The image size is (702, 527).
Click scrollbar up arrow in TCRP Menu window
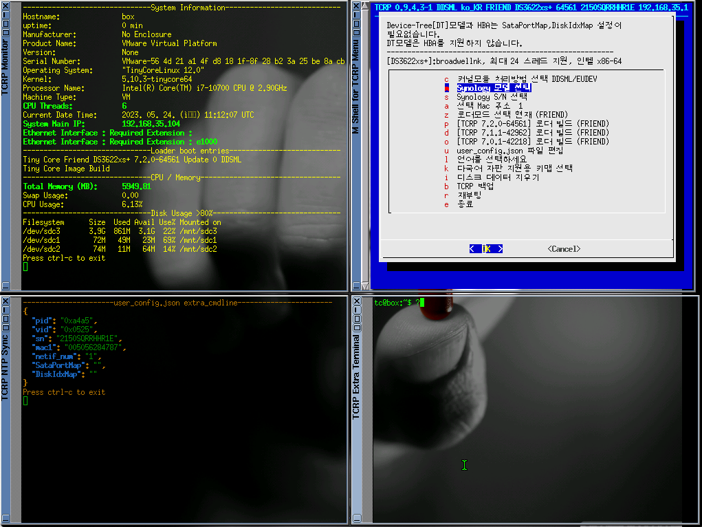(x=365, y=6)
